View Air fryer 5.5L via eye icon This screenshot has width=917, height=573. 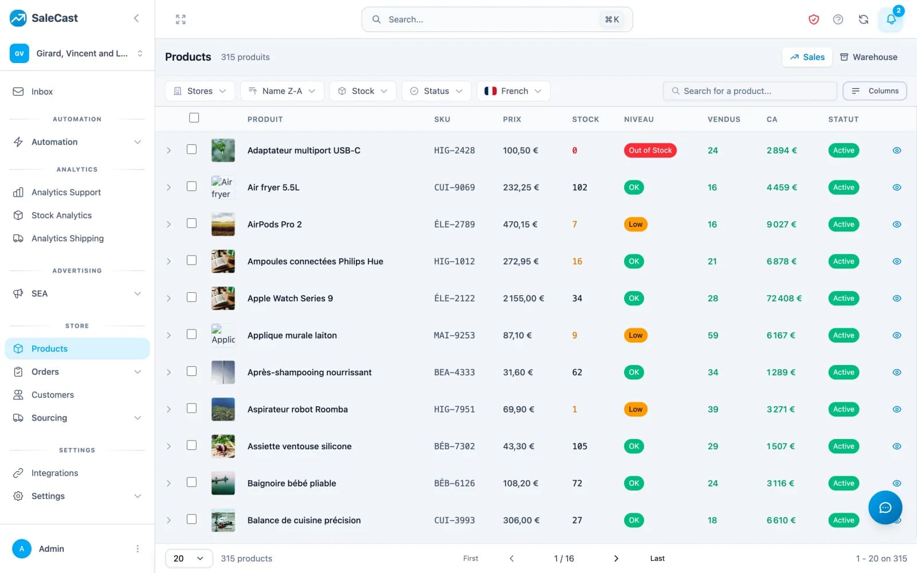[897, 187]
